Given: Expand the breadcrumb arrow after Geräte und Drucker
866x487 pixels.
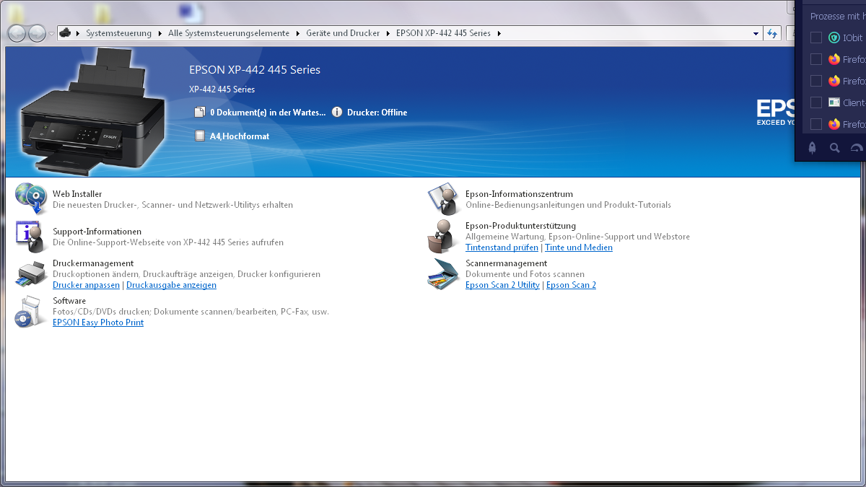Looking at the screenshot, I should pyautogui.click(x=387, y=33).
